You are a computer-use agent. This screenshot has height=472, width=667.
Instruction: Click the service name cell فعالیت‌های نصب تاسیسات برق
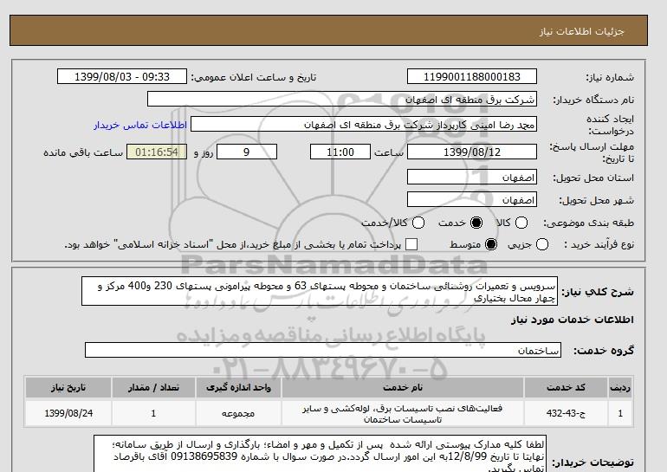(403, 413)
